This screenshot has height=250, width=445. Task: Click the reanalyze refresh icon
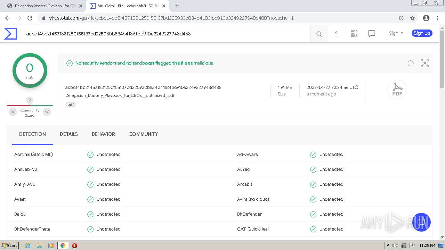411,63
